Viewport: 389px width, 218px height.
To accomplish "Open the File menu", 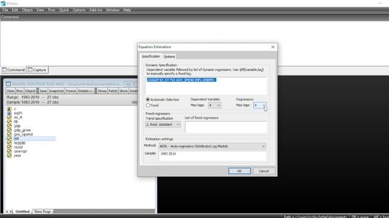I will 5,10.
